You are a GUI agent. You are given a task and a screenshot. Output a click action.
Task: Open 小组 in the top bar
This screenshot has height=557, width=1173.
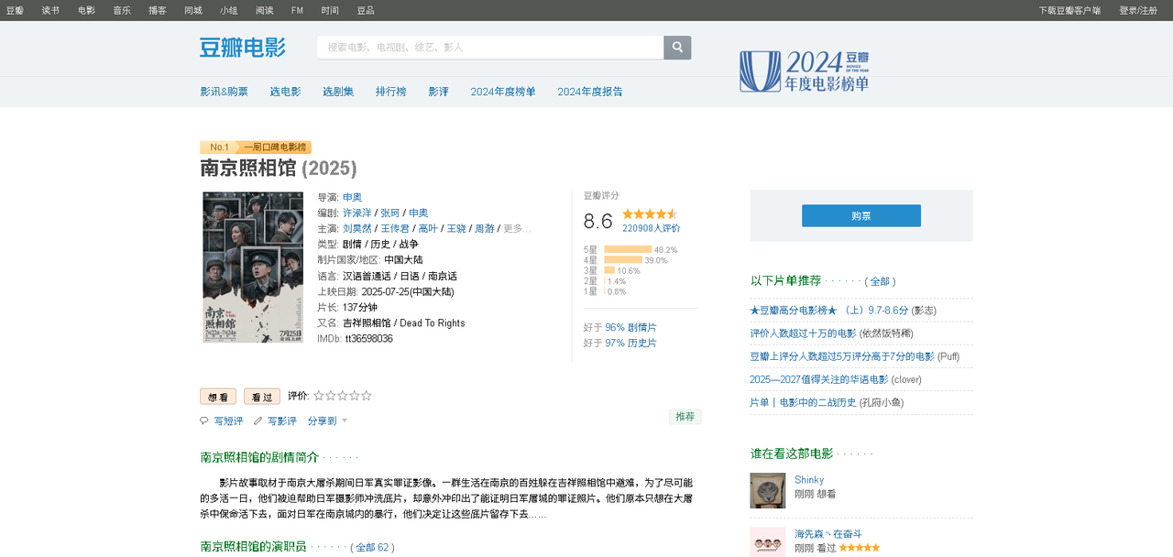(x=229, y=10)
